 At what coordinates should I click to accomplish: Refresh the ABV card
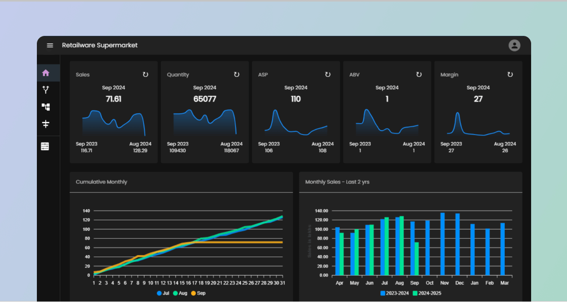pyautogui.click(x=419, y=75)
